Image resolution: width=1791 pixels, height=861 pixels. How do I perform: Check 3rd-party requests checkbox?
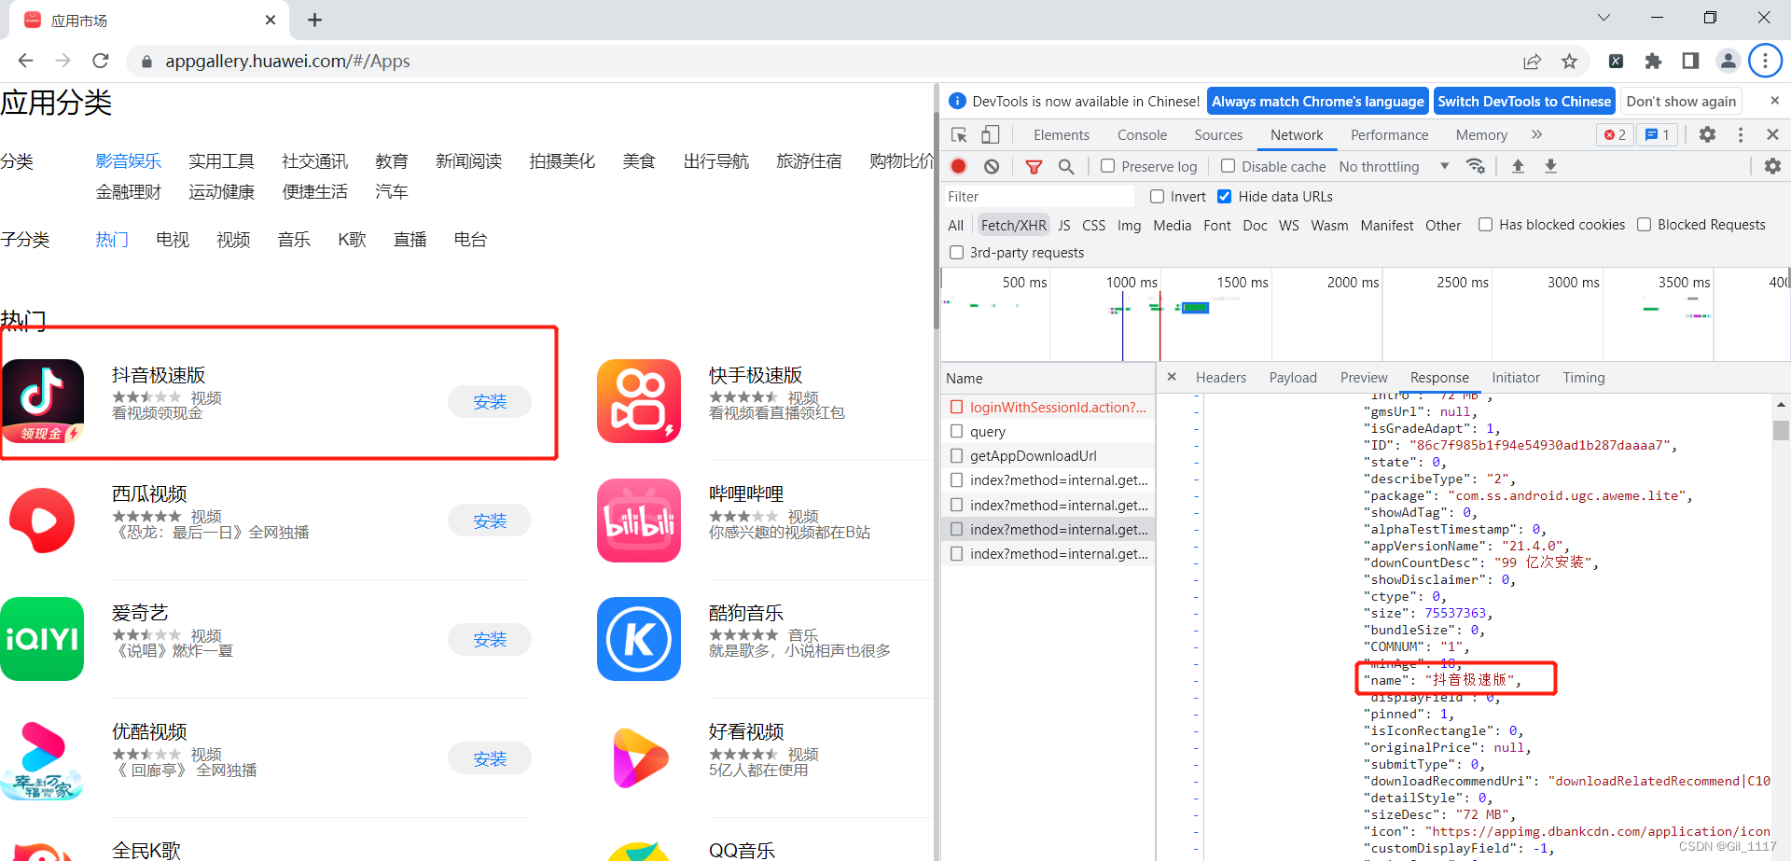[x=956, y=253]
